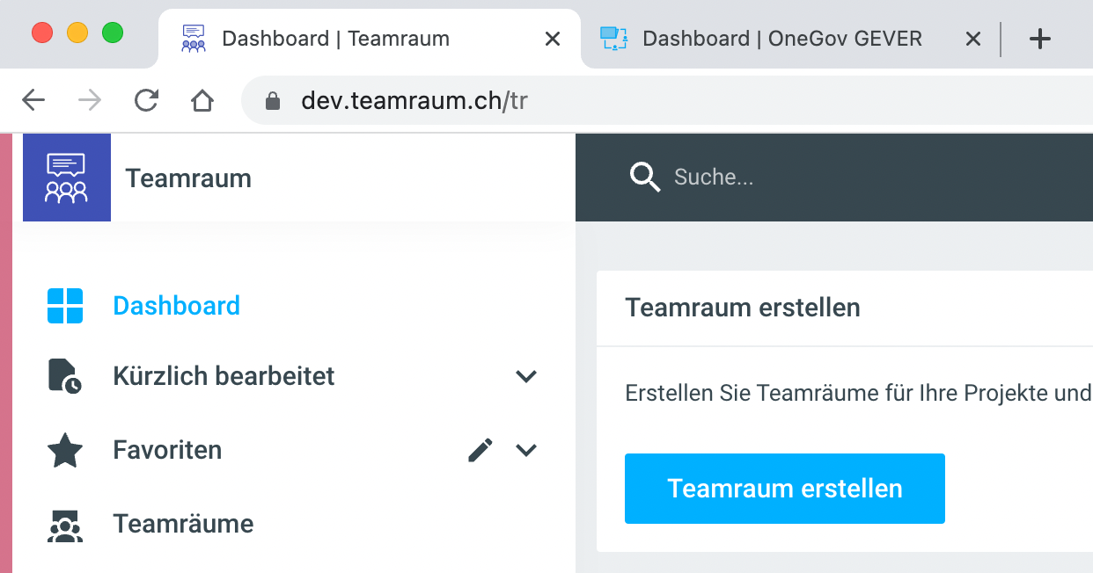Click the Kürzlich bearbeitet document-clock icon

64,376
